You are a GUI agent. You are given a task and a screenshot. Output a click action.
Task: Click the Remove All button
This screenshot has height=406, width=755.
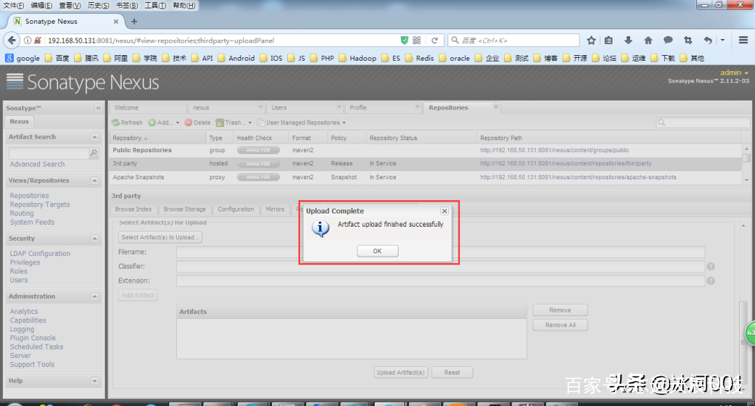pyautogui.click(x=561, y=325)
